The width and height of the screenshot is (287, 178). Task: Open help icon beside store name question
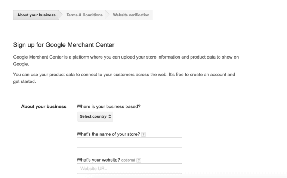[x=143, y=134]
